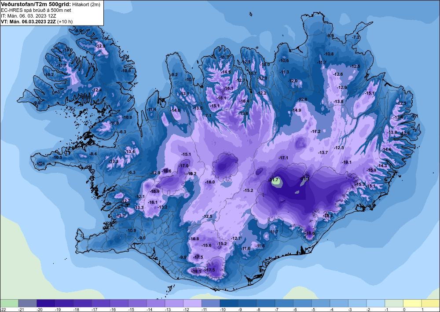Pick the dark blue legend swatch between -10 and -9
This screenshot has height=312, width=440.
pyautogui.click(x=229, y=303)
